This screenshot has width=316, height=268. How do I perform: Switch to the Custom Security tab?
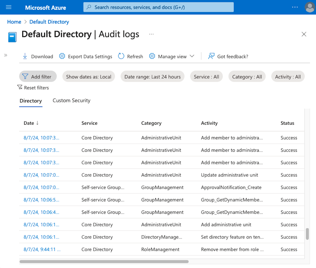pyautogui.click(x=72, y=101)
